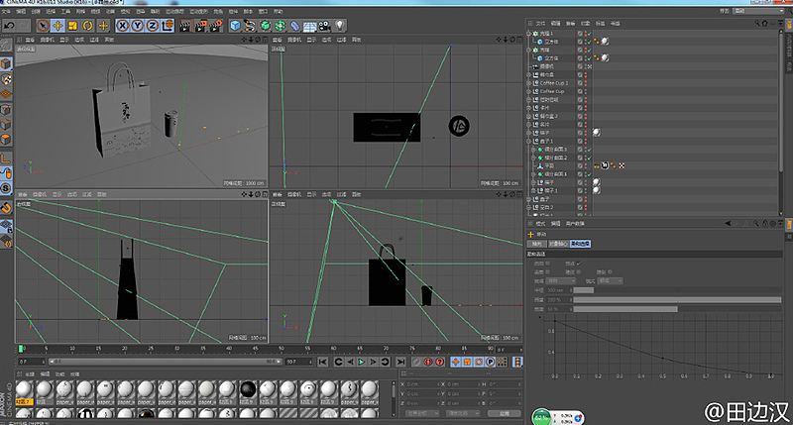Switch to Model mode cube icon
This screenshot has width=793, height=425.
point(6,64)
